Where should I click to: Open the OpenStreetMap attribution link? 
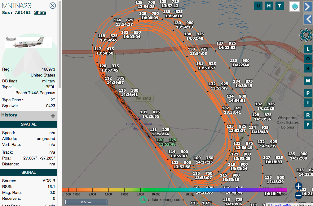pyautogui.click(x=282, y=204)
